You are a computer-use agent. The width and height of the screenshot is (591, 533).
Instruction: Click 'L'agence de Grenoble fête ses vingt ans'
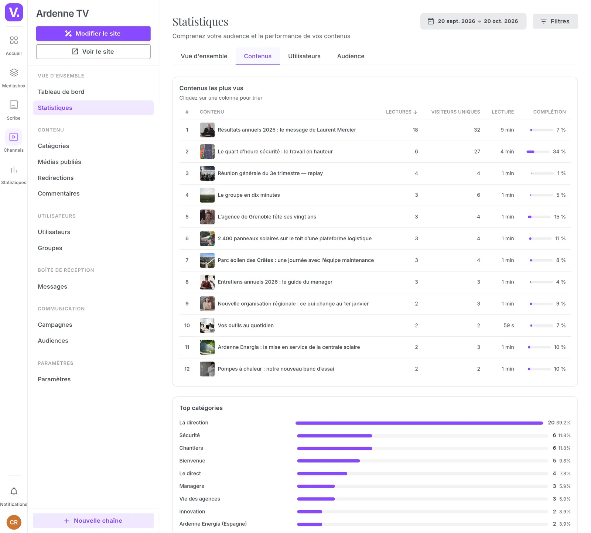[x=267, y=217]
